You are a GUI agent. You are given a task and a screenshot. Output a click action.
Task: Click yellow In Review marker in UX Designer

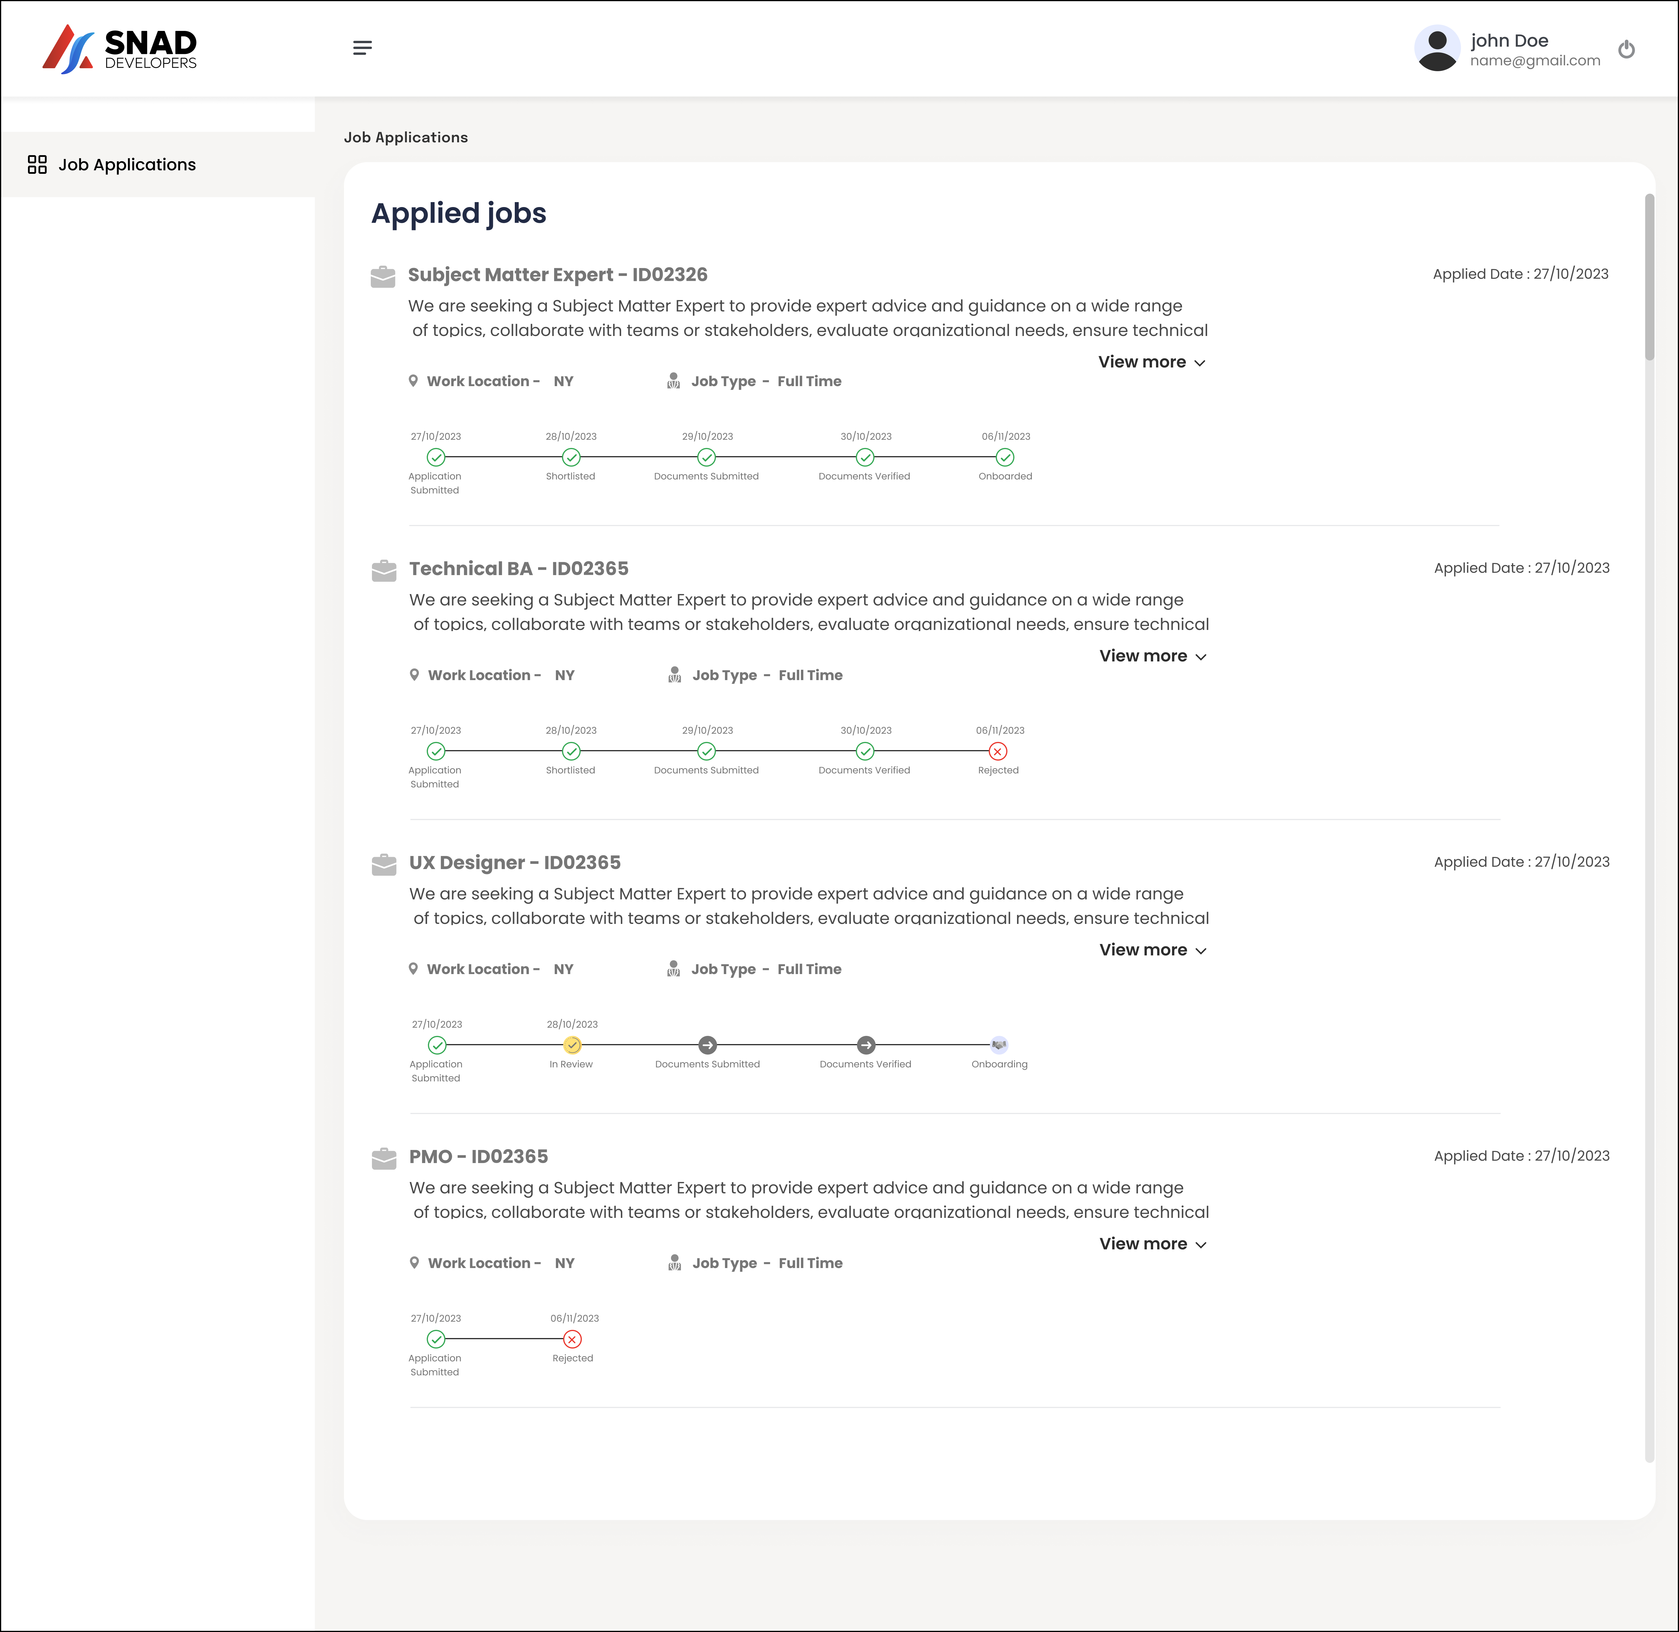click(x=572, y=1046)
